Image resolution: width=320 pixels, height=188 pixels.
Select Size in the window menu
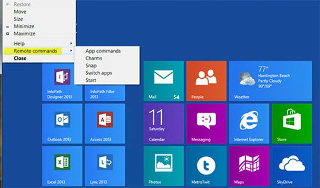click(39, 19)
